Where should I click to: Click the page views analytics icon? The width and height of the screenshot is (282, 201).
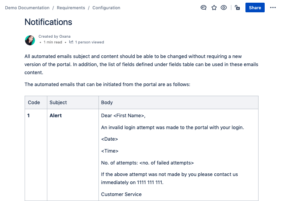72,42
